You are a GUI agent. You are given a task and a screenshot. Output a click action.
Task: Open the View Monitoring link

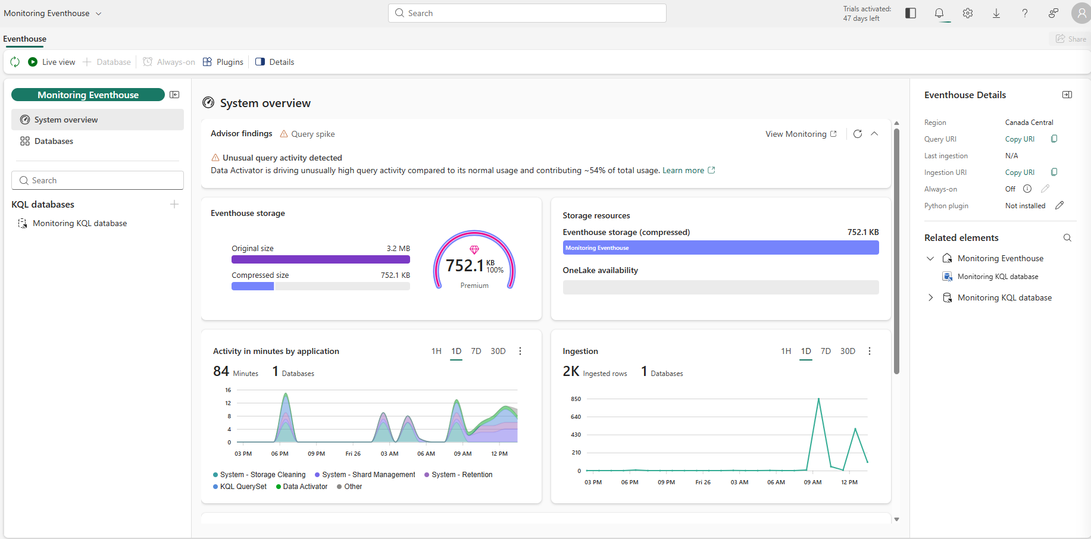pos(801,134)
